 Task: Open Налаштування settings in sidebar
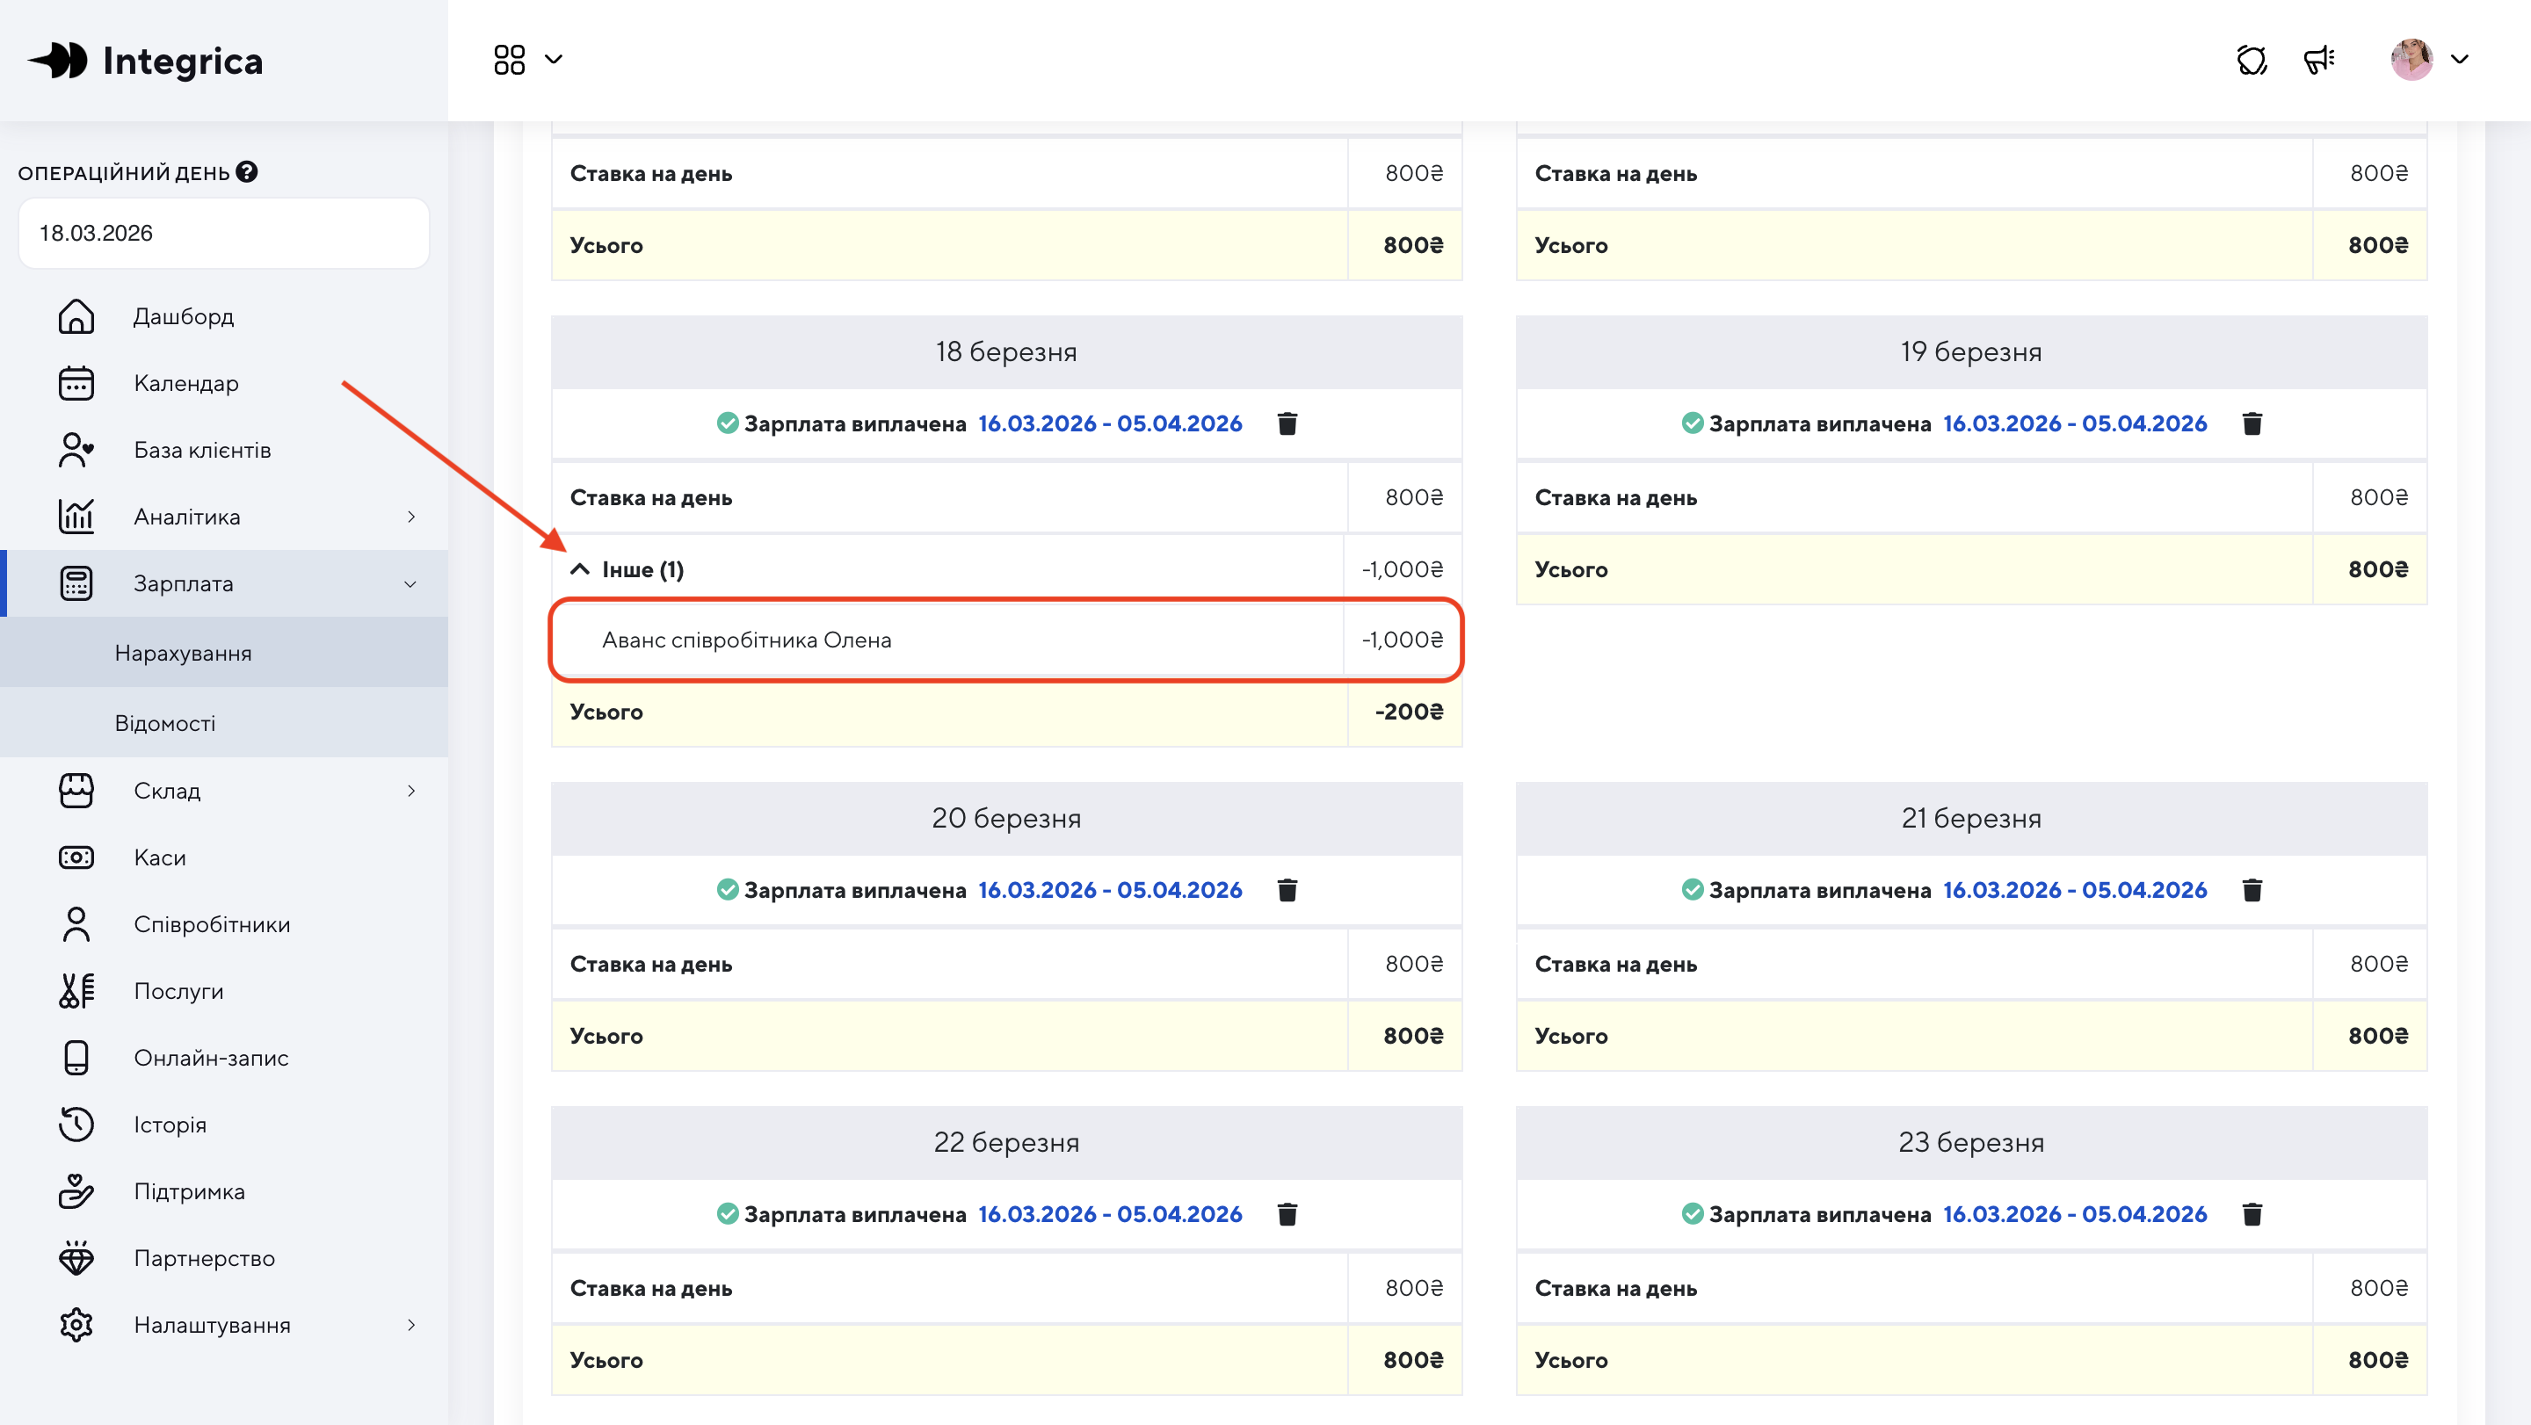tap(212, 1325)
